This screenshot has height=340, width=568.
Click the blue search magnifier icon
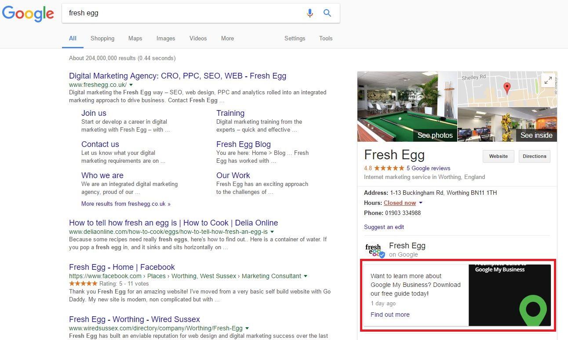[x=327, y=13]
